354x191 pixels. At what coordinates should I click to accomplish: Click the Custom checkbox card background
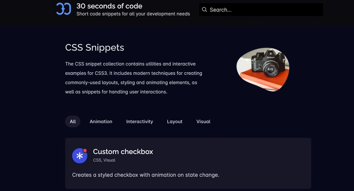pos(188,163)
